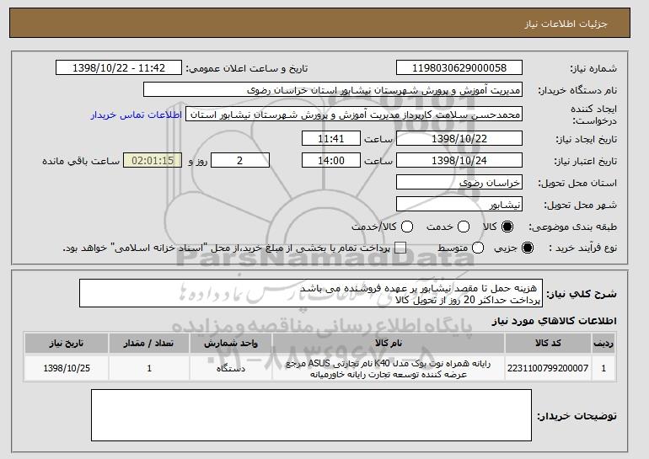Click the نام کالا column header

click(x=389, y=344)
